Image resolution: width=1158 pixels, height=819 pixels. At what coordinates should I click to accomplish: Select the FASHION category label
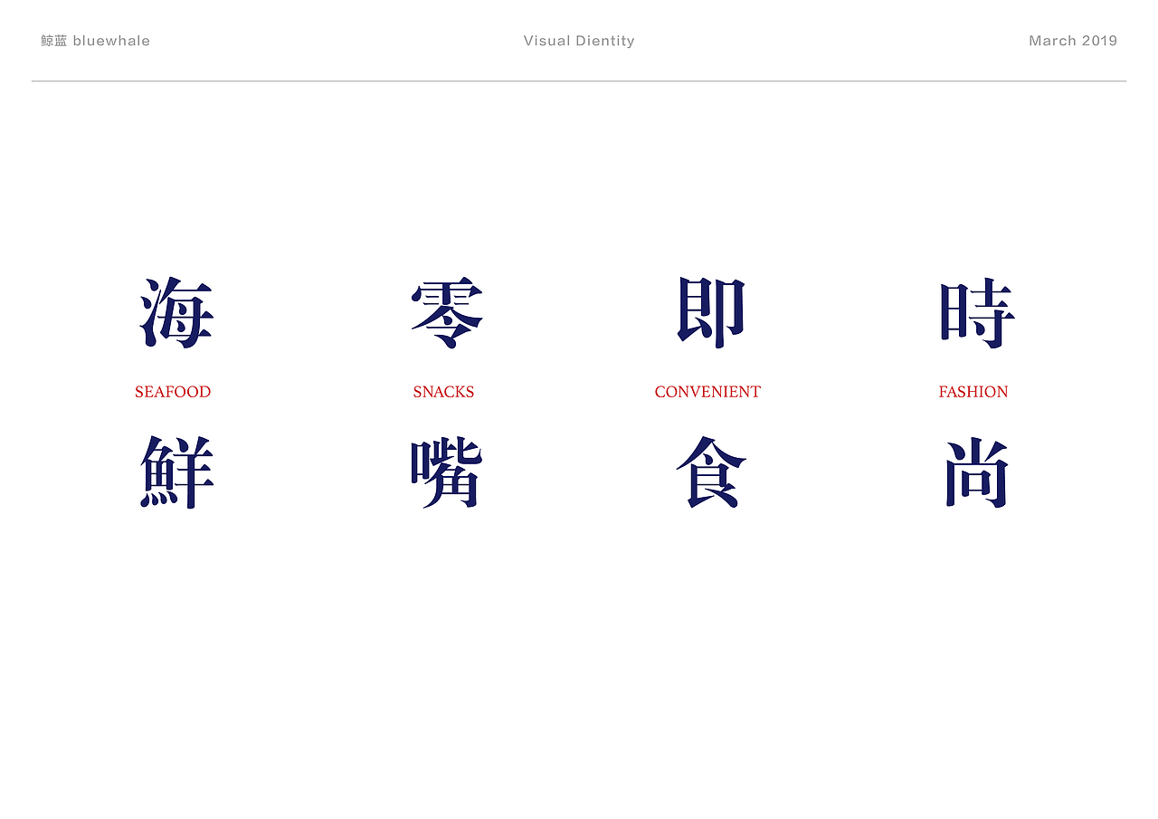coord(973,391)
